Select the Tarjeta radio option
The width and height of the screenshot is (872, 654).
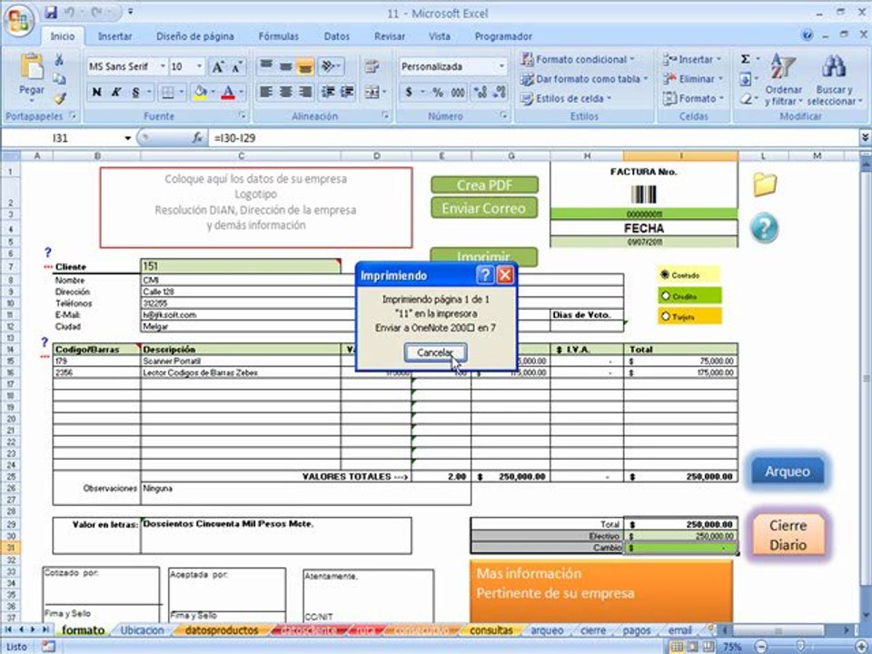pyautogui.click(x=665, y=316)
